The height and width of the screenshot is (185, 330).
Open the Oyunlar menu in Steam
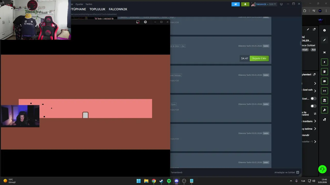tap(79, 4)
